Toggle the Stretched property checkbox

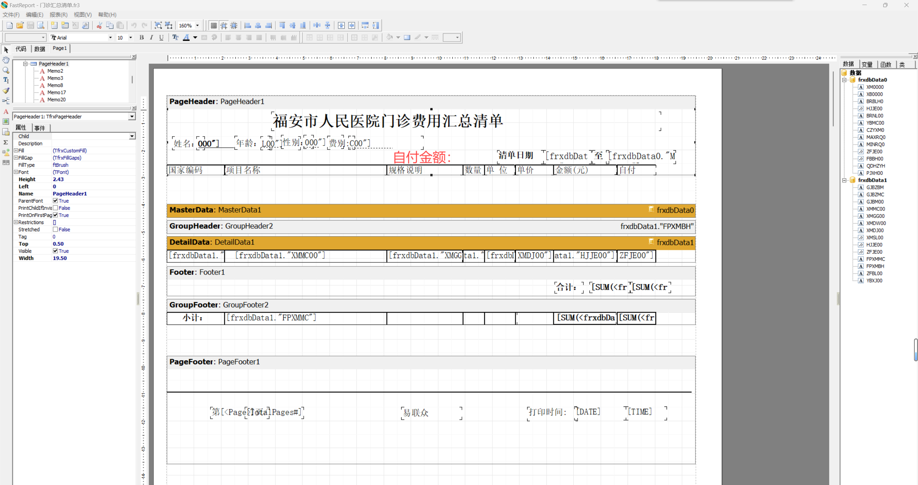(55, 229)
